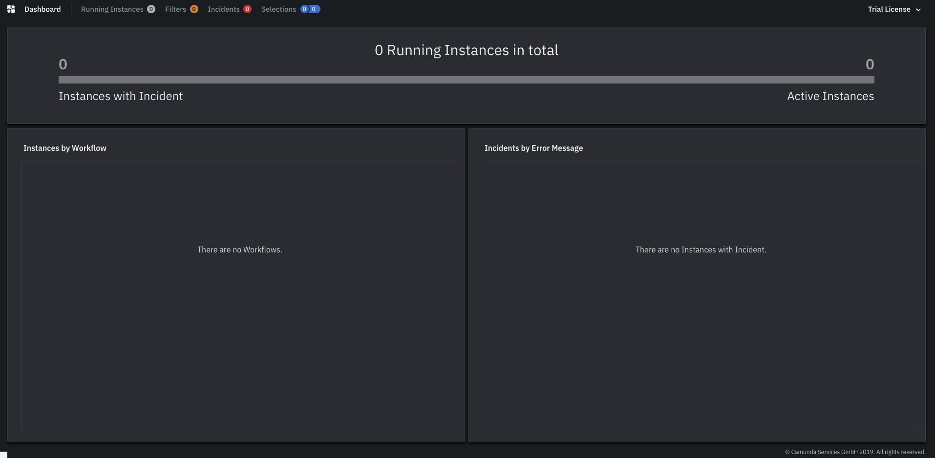
Task: Click the blue Selections count badge
Action: [310, 9]
